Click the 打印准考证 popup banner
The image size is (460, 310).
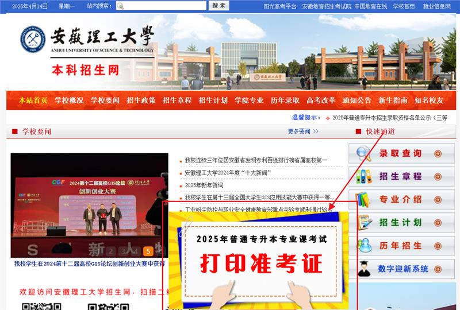(258, 260)
